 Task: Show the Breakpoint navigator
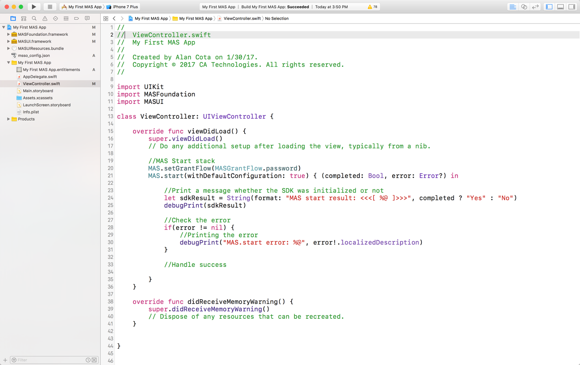click(77, 19)
